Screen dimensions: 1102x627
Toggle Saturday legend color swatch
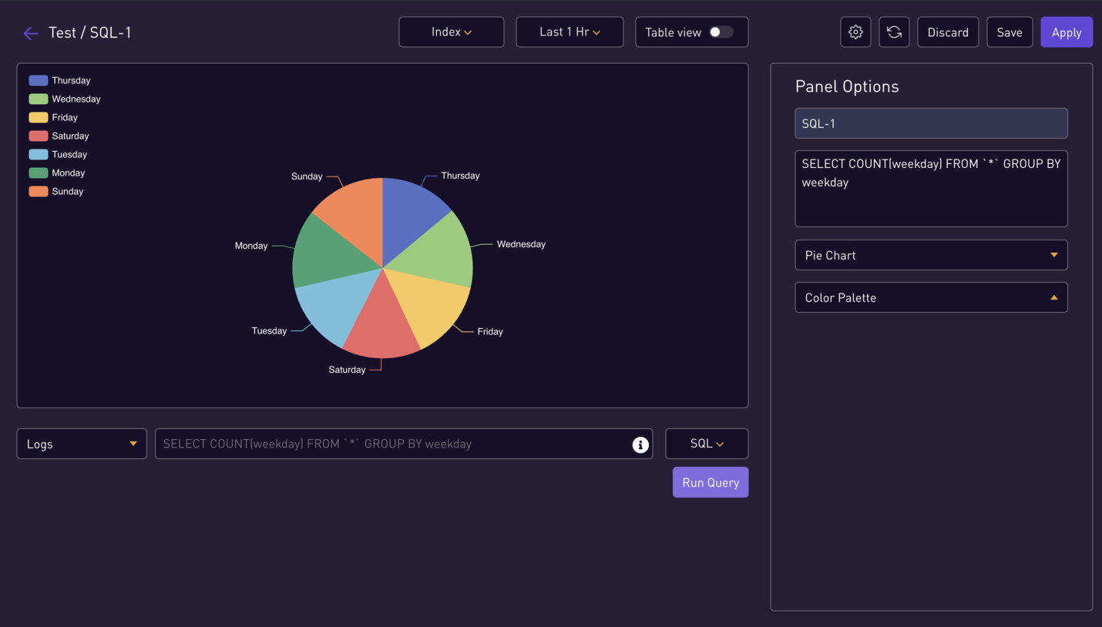(39, 136)
